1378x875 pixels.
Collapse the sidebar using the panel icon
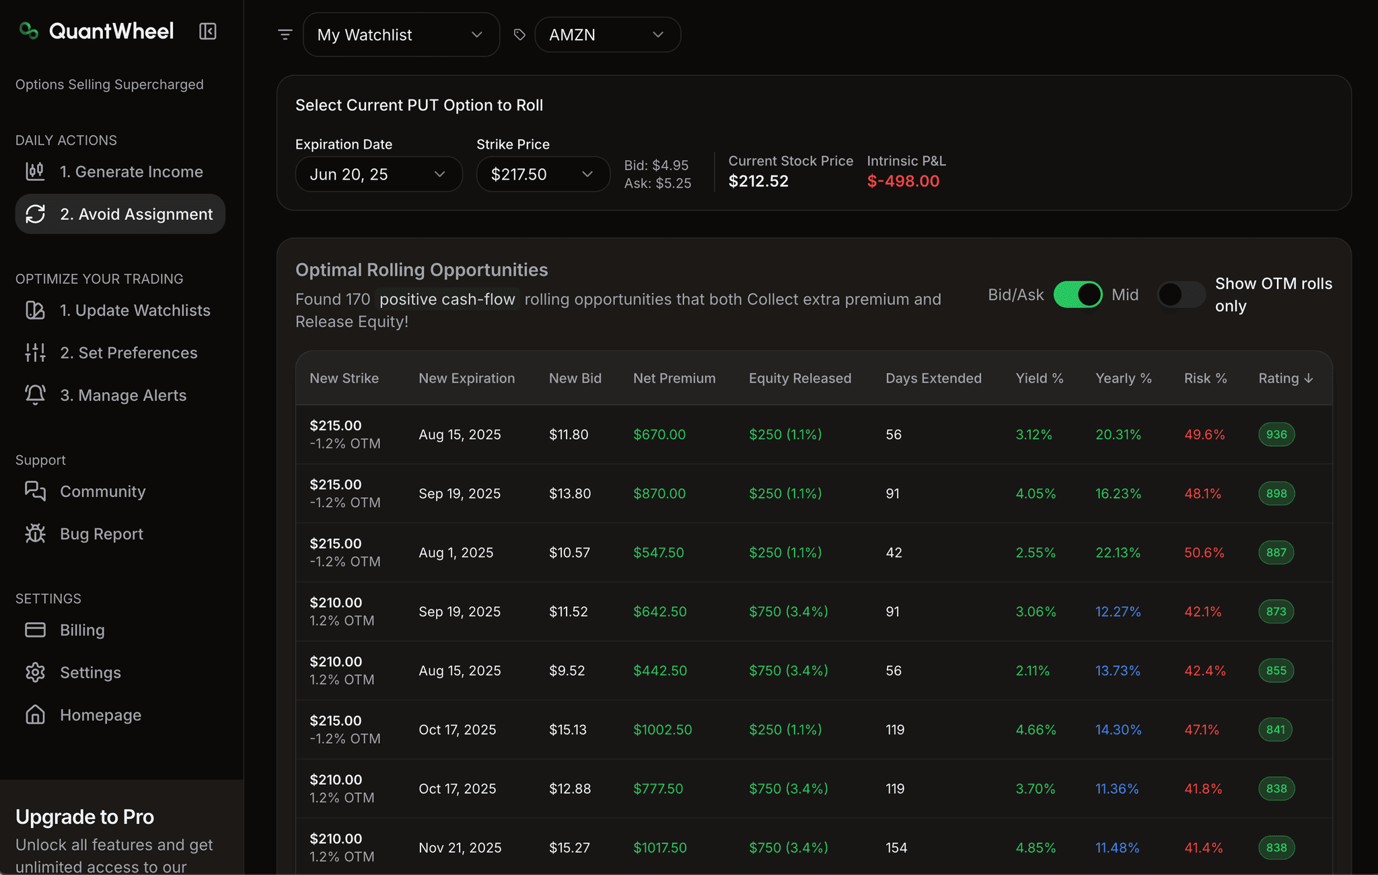pos(207,31)
